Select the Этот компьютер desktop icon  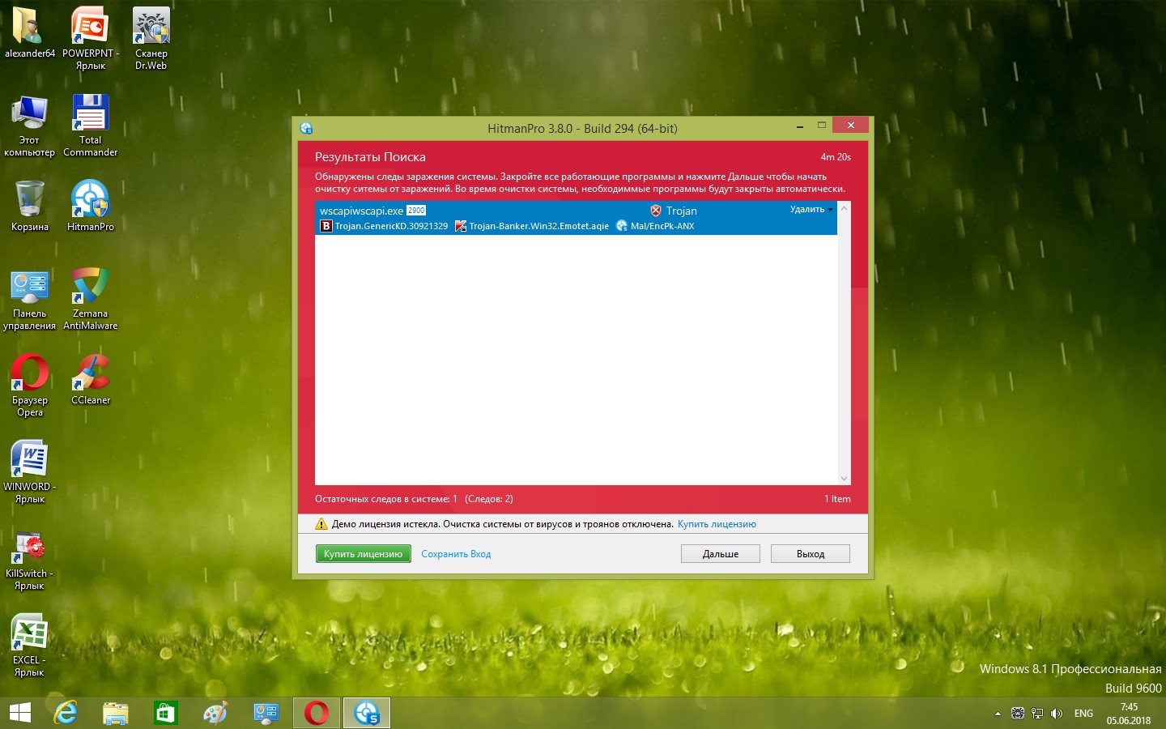(x=29, y=126)
